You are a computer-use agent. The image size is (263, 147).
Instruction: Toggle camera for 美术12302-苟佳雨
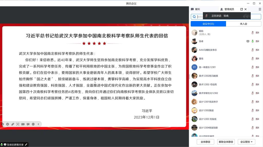pyautogui.click(x=257, y=85)
